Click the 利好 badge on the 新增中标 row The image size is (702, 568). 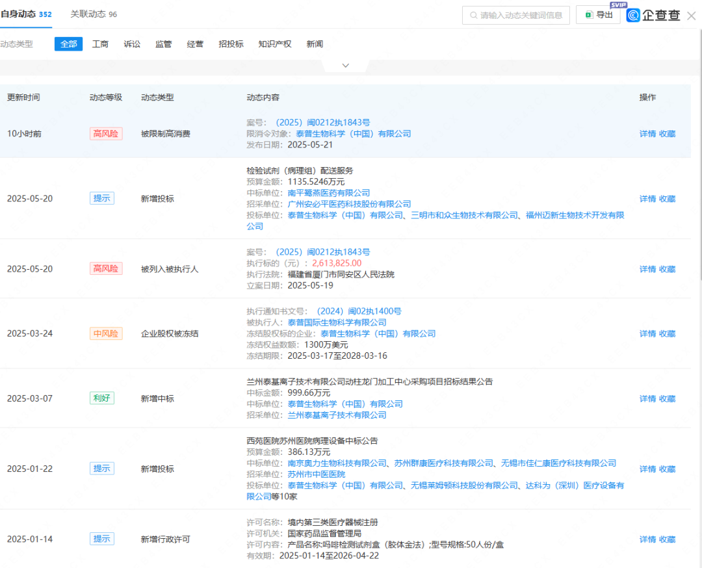pos(101,398)
